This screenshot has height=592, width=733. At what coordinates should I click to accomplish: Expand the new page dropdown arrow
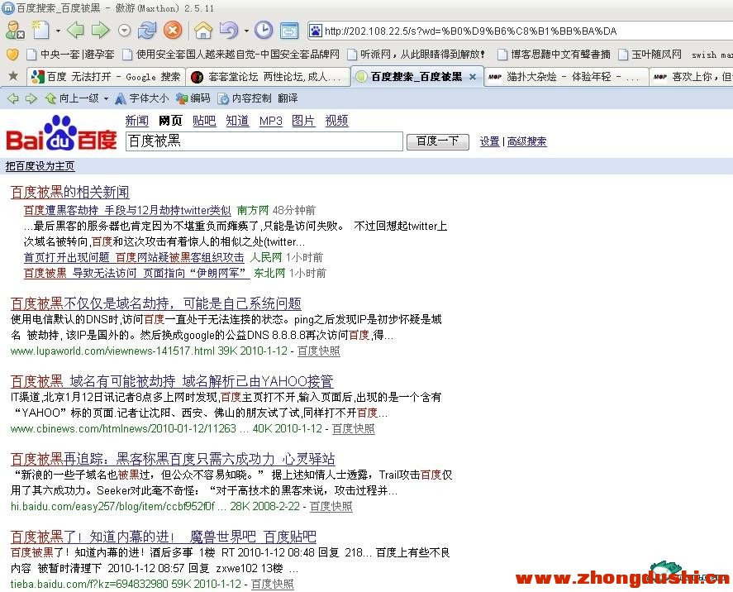pyautogui.click(x=58, y=31)
